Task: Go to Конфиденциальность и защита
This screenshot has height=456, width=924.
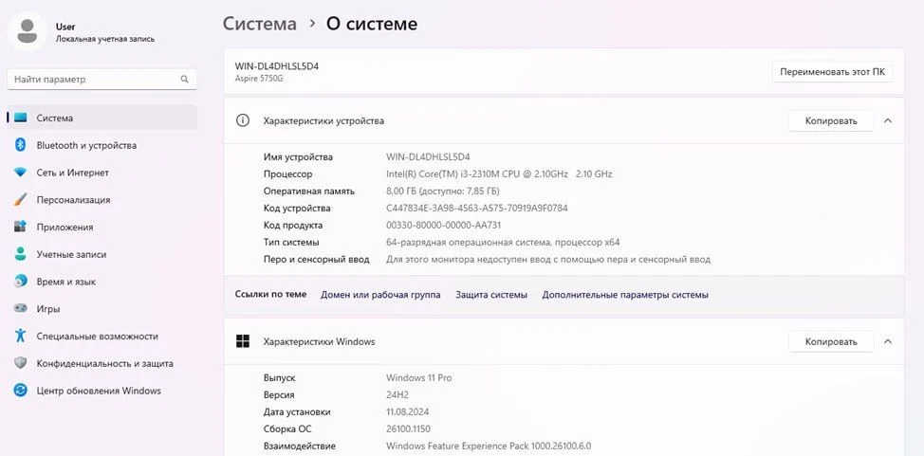Action: point(102,363)
